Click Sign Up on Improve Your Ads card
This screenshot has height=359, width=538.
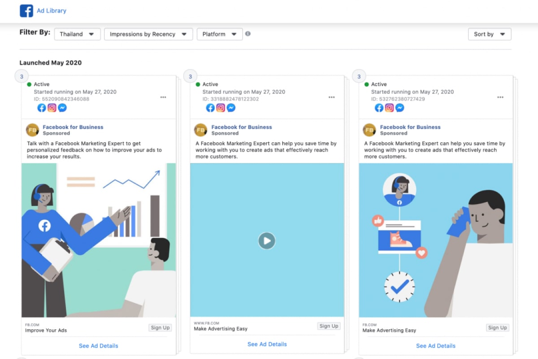coord(160,328)
